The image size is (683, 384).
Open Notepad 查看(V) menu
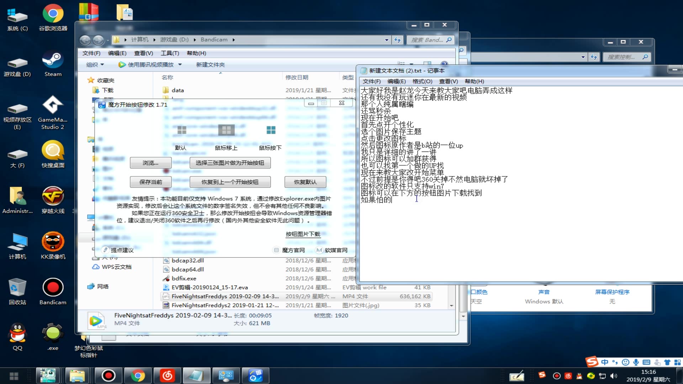[448, 81]
